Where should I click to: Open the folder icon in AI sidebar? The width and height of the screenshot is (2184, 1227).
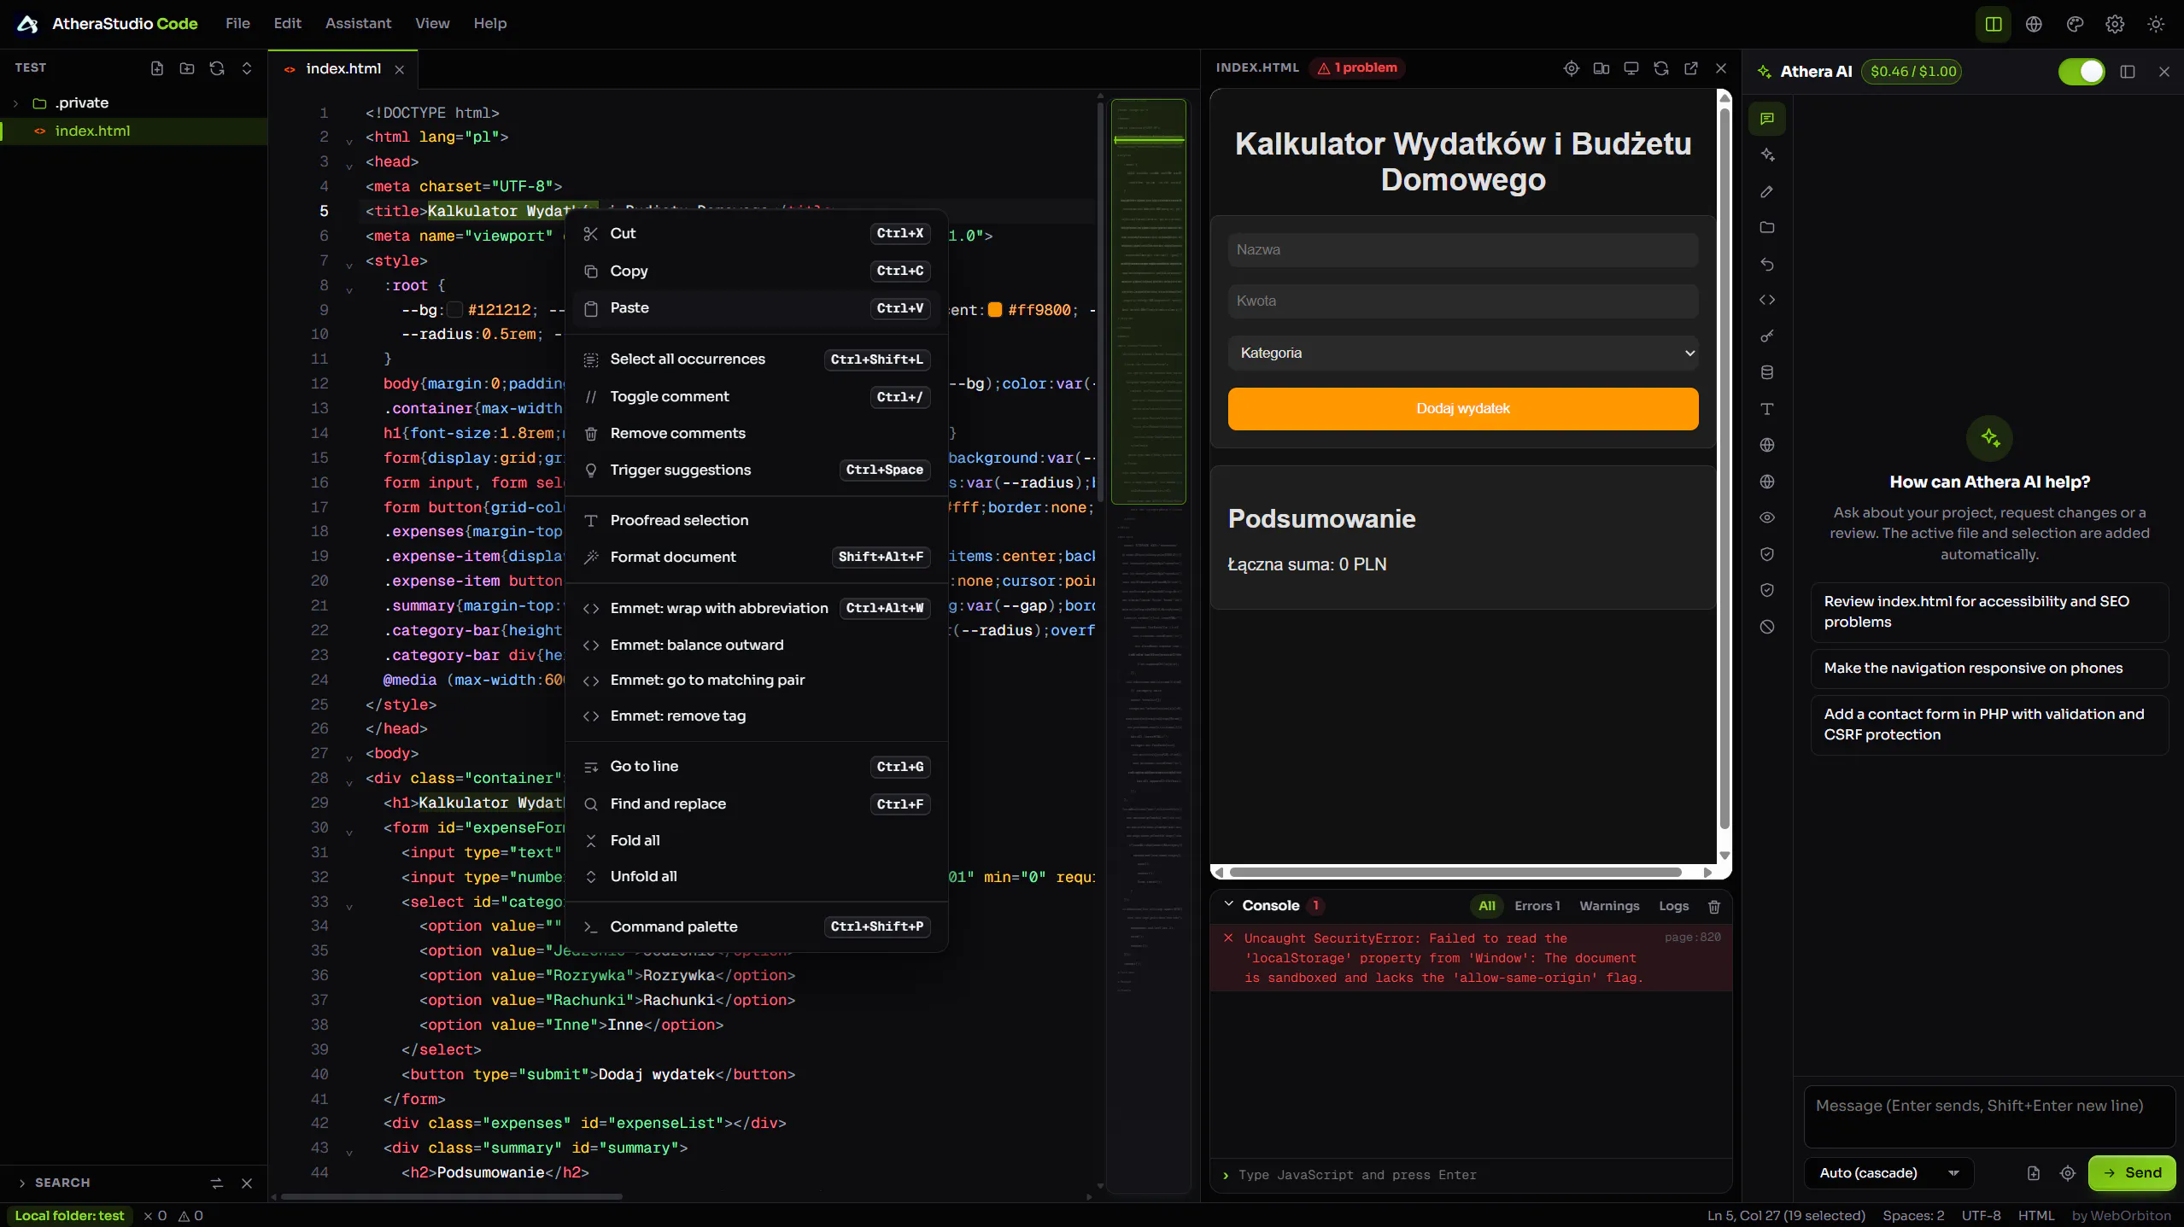[1767, 227]
